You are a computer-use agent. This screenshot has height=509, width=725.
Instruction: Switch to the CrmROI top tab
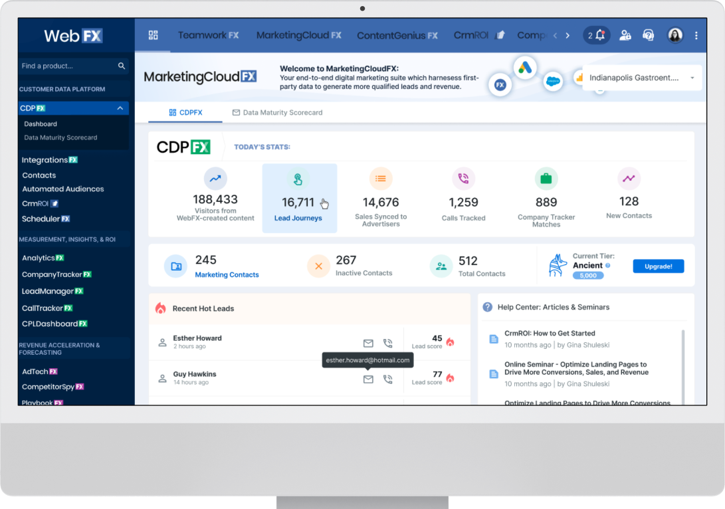pyautogui.click(x=479, y=35)
